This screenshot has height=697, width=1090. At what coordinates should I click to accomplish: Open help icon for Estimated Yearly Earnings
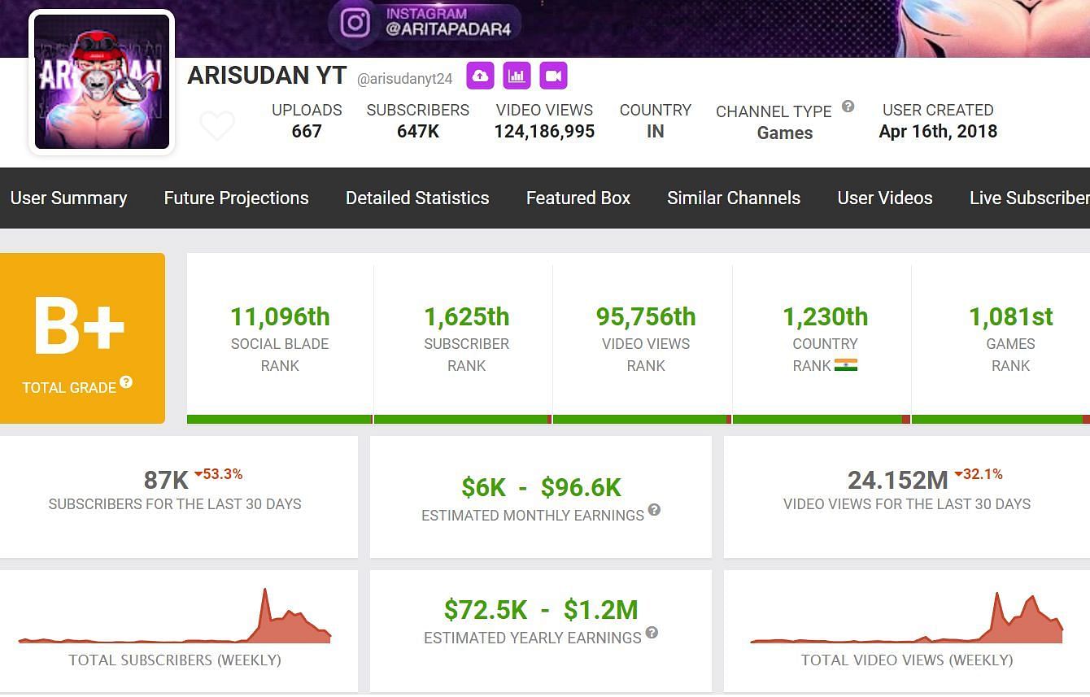pos(652,633)
